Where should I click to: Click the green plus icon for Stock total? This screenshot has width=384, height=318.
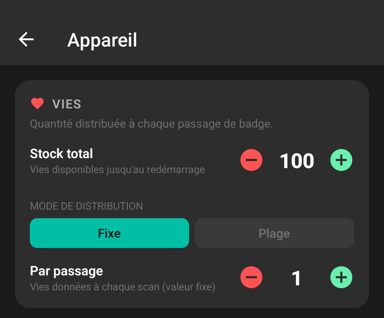point(341,160)
